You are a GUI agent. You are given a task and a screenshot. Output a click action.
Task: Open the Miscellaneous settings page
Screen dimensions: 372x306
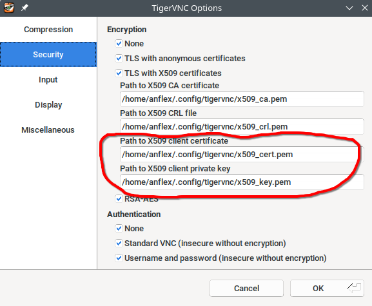[x=48, y=130]
